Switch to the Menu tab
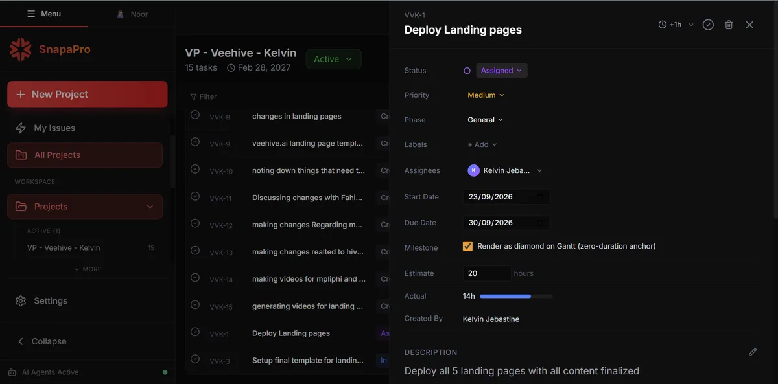Image resolution: width=778 pixels, height=384 pixels. coord(44,14)
